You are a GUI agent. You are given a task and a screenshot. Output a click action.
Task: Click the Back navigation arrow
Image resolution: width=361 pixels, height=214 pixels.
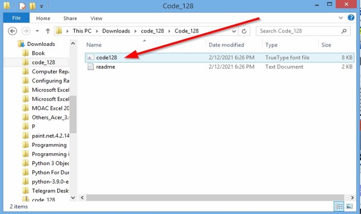click(x=12, y=31)
